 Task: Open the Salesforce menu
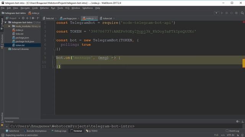click(x=88, y=8)
